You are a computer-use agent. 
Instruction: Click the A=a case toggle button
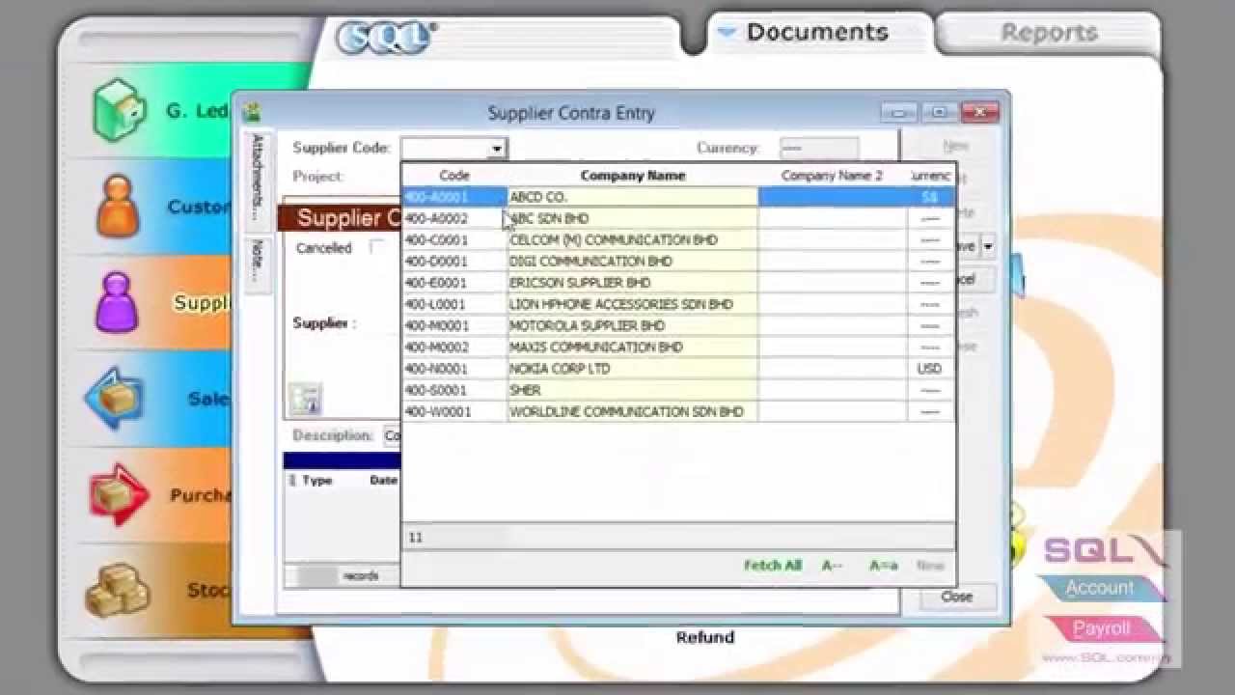pyautogui.click(x=884, y=566)
